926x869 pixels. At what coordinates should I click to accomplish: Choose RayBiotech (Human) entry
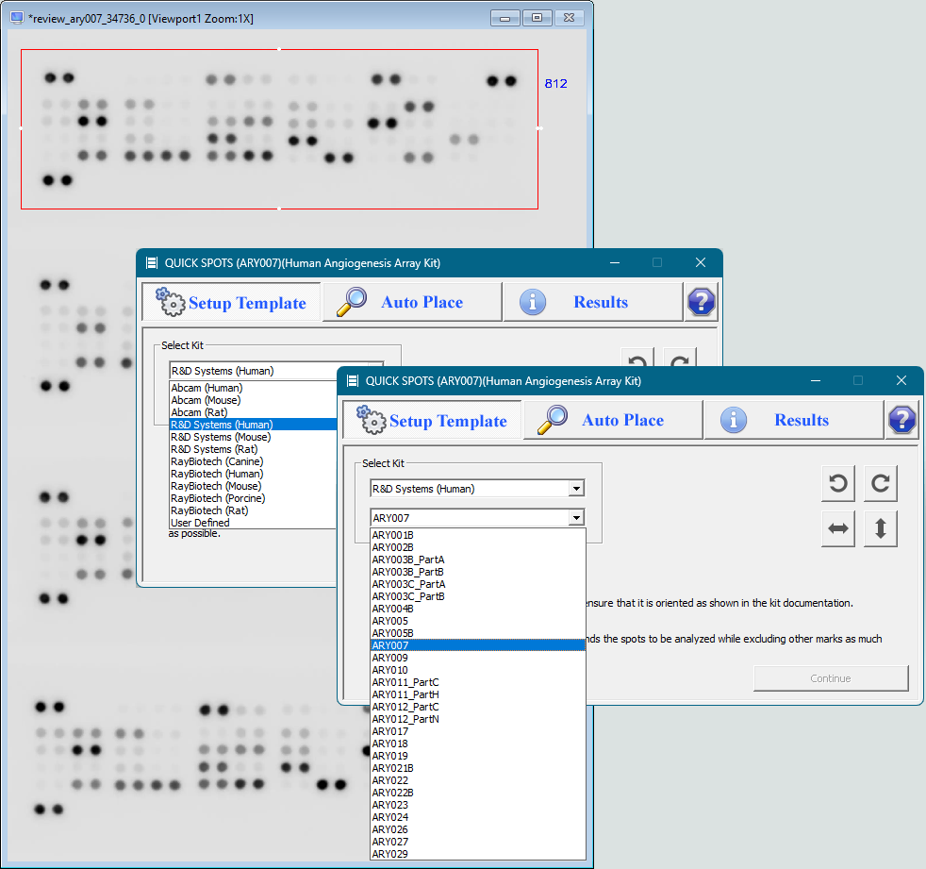pos(253,474)
